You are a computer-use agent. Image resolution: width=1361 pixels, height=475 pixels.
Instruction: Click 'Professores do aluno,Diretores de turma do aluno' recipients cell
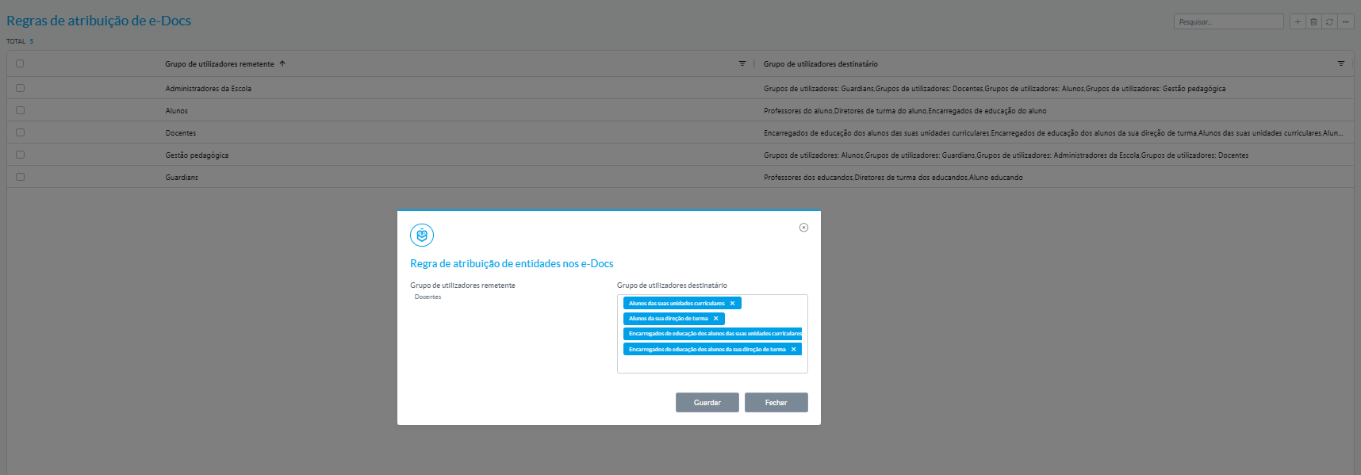(x=905, y=111)
